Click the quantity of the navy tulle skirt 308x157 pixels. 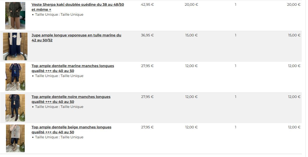235,35
